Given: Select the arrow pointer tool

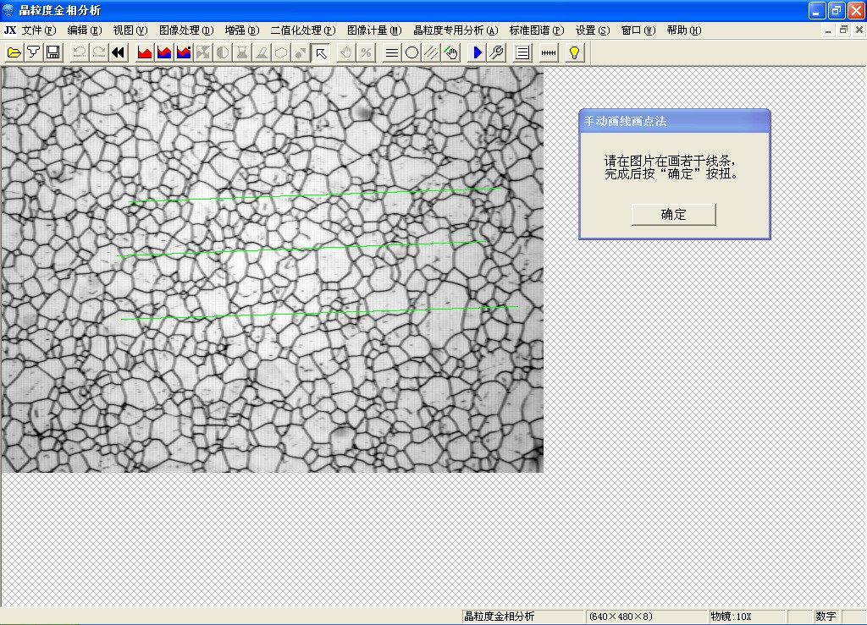Looking at the screenshot, I should tap(321, 52).
